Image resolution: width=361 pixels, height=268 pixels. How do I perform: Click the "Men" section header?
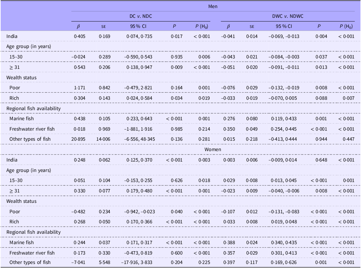click(x=213, y=6)
